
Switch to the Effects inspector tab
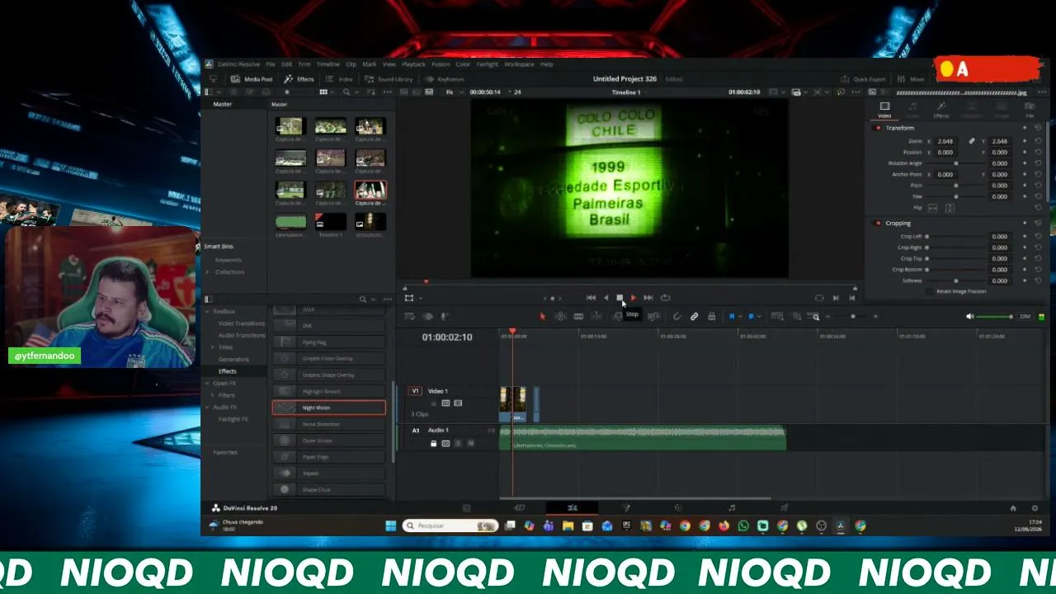click(x=941, y=110)
